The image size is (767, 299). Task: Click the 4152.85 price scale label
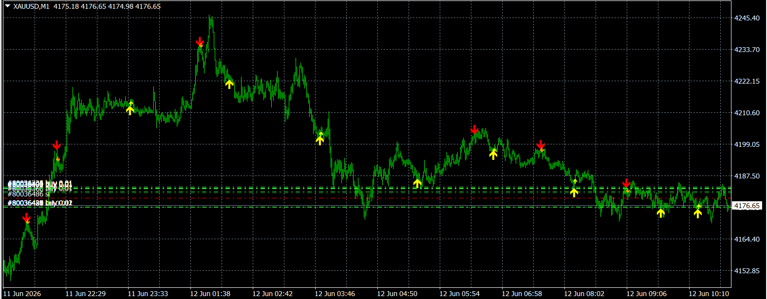click(747, 271)
